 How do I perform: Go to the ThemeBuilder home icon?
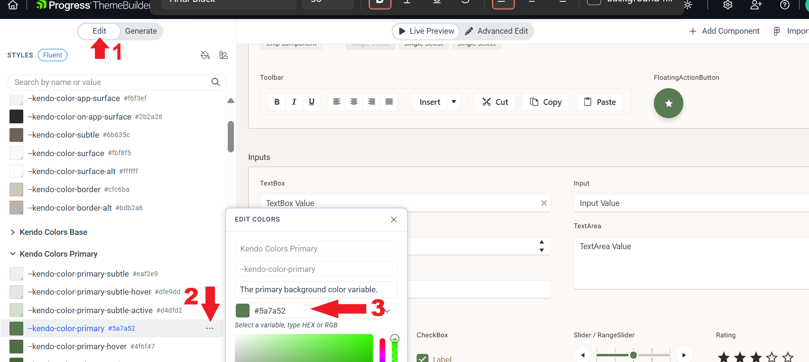coord(13,5)
